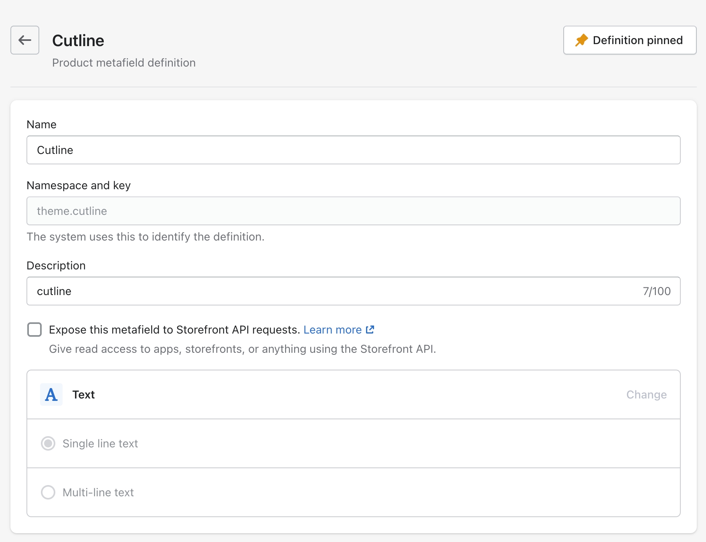Click the blue letter A text type icon

point(51,394)
